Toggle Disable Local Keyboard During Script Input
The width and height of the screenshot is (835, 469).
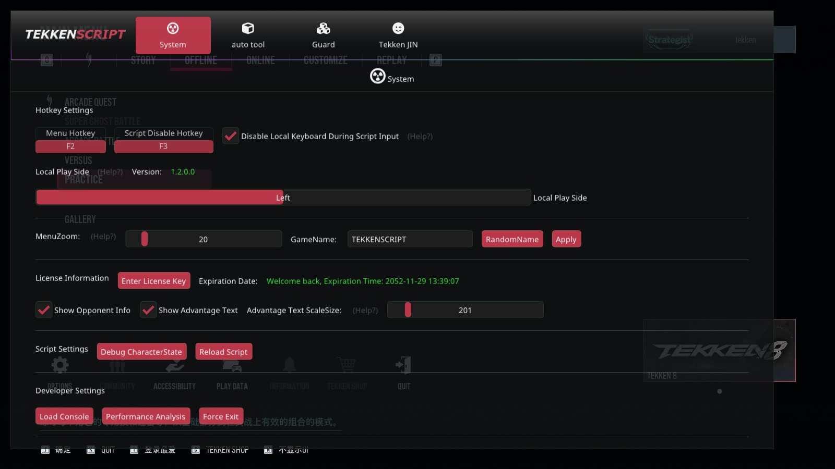pyautogui.click(x=231, y=136)
